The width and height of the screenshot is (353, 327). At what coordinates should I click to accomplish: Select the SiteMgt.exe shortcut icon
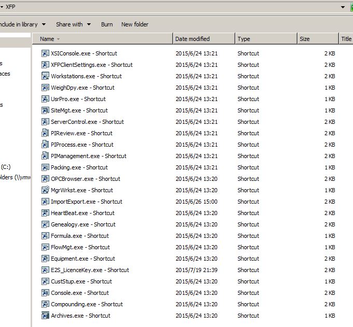[45, 110]
